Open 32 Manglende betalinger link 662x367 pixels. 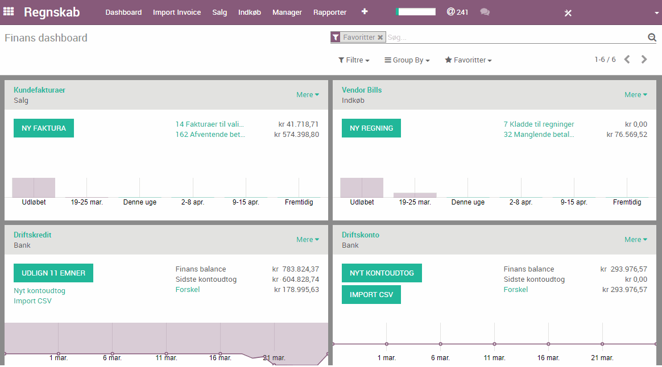(x=539, y=135)
